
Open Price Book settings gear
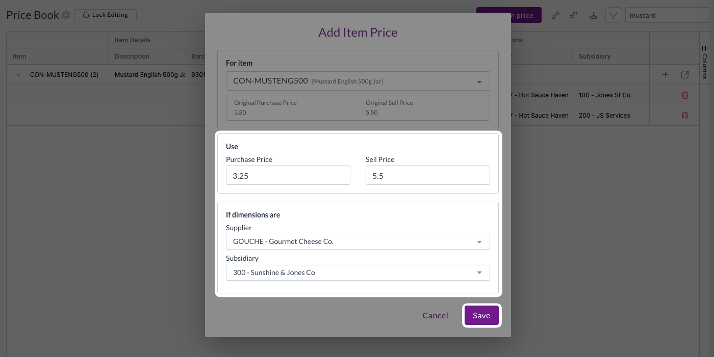(66, 15)
